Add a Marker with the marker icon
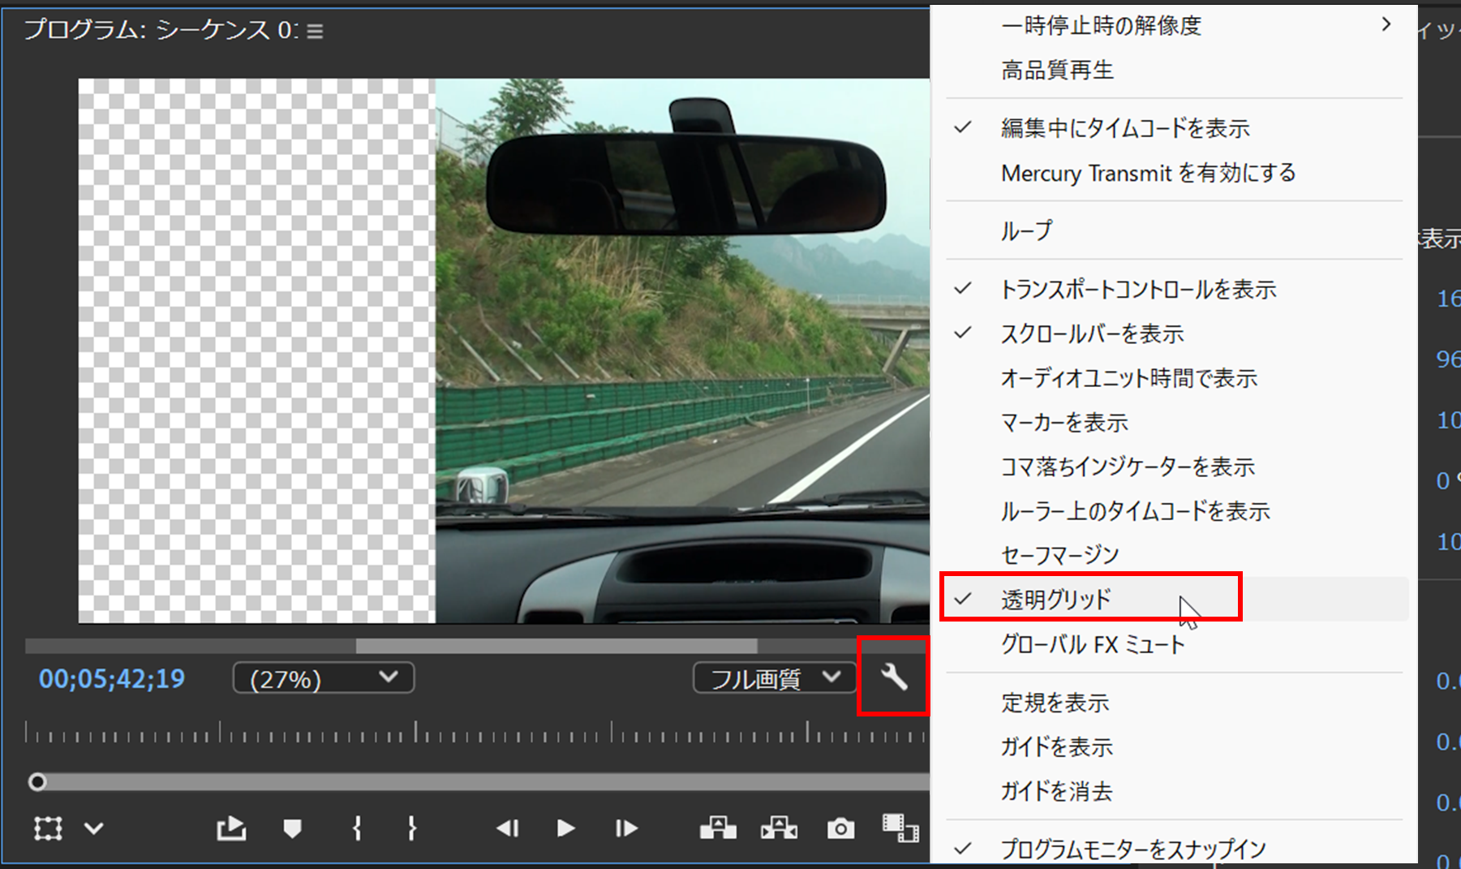 click(x=291, y=828)
